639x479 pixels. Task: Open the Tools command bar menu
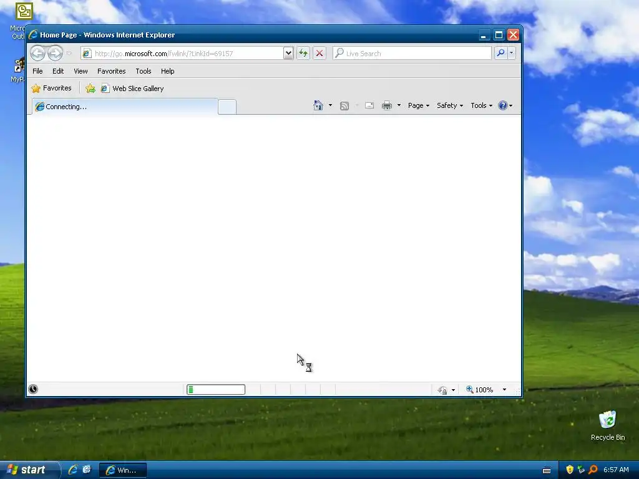pos(481,105)
